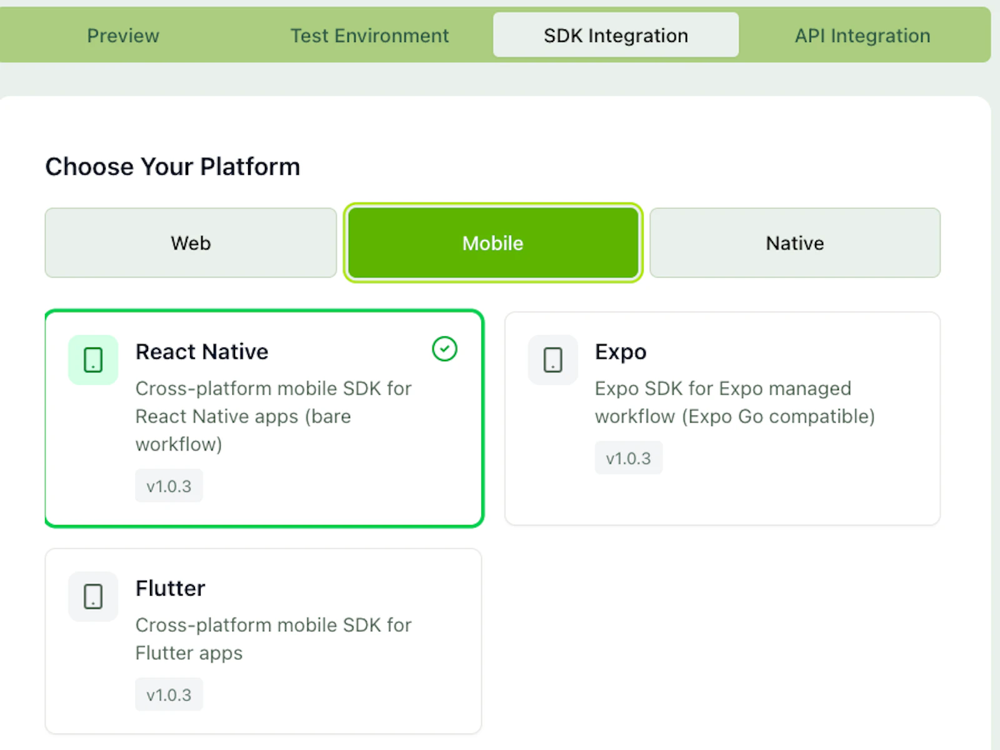Click Flutter's v1.0.3 version badge

click(x=169, y=694)
